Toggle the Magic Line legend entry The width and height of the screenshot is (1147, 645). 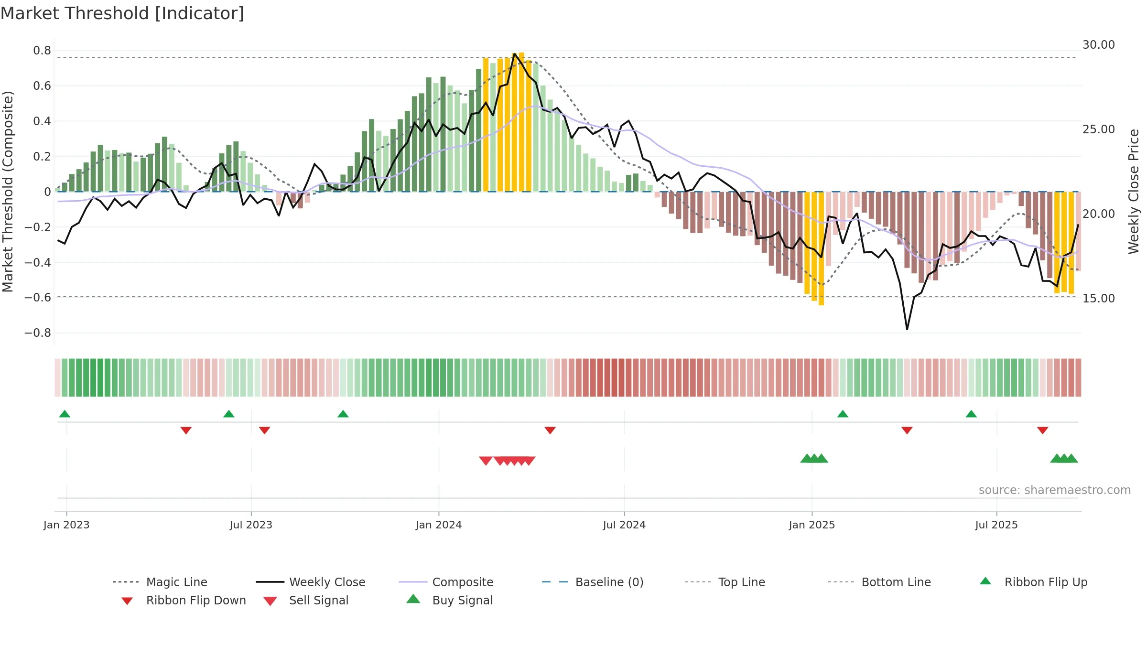point(160,582)
